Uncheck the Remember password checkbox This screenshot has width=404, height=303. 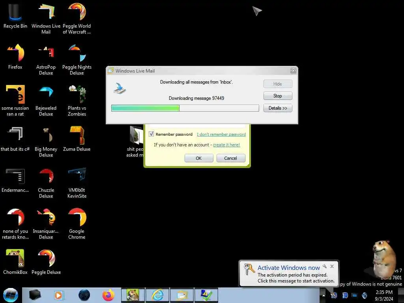click(151, 134)
